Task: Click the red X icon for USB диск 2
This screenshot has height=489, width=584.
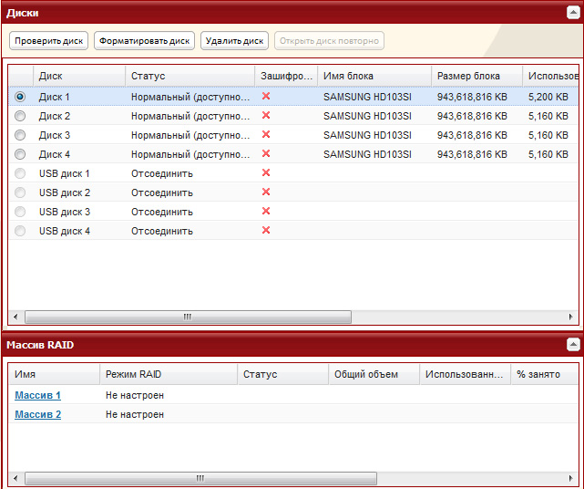Action: coord(266,192)
